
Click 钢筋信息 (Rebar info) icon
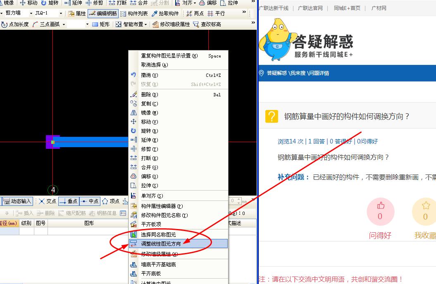(102, 213)
